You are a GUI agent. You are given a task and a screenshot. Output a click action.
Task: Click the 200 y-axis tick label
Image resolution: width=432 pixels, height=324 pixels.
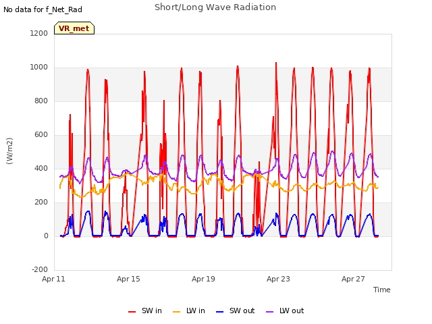pos(41,202)
